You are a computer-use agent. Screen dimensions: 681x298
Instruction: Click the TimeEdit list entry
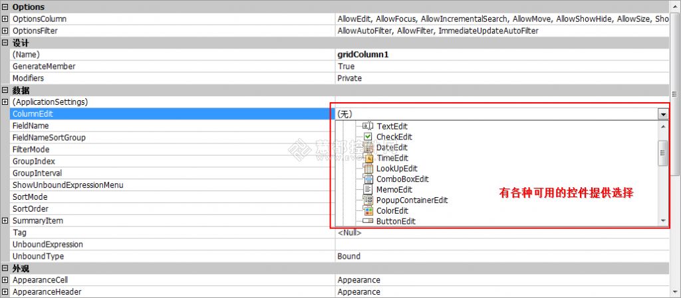click(x=392, y=158)
